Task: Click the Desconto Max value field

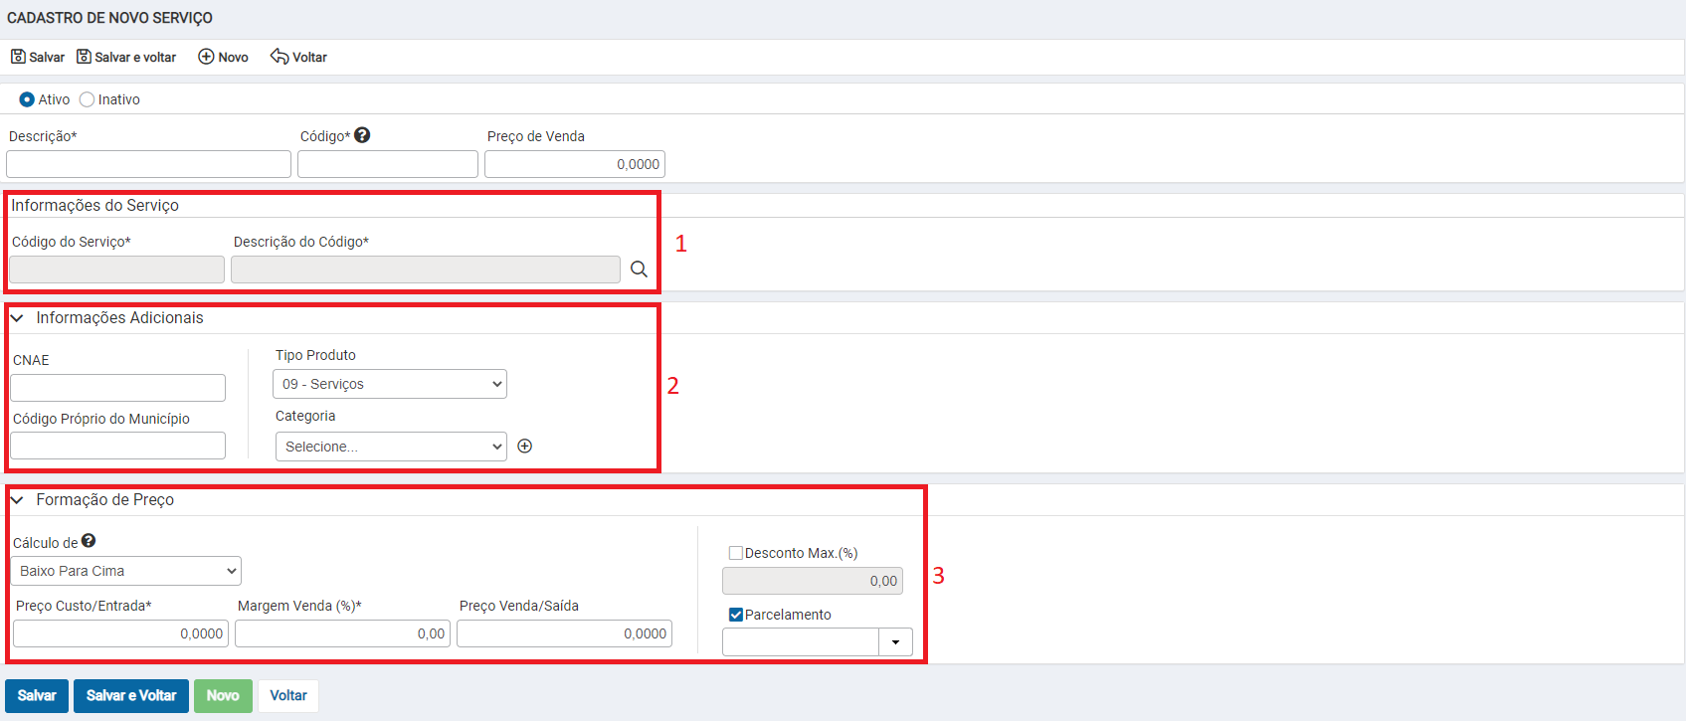Action: 813,581
